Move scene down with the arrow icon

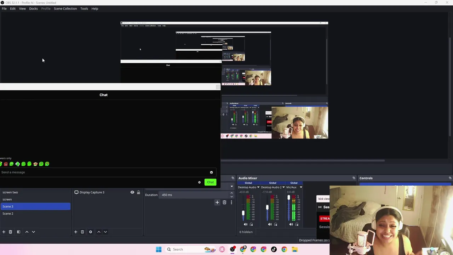33,232
